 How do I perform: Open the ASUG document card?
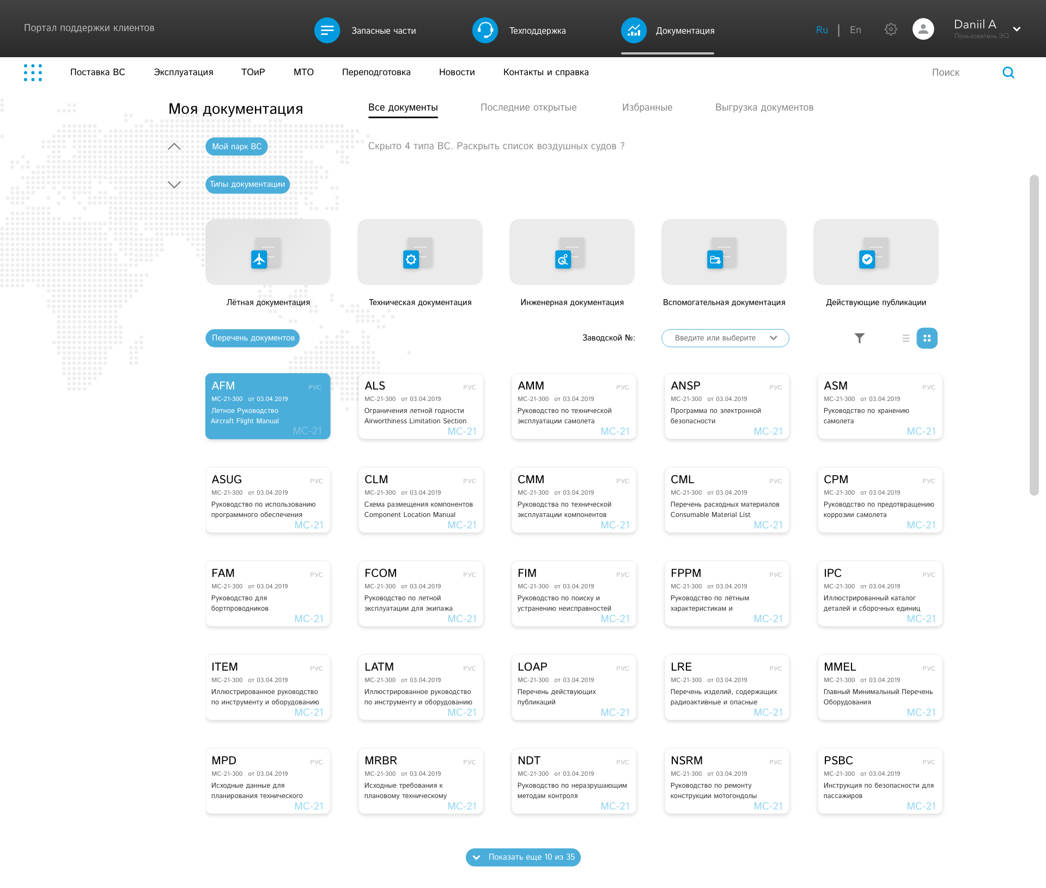267,500
